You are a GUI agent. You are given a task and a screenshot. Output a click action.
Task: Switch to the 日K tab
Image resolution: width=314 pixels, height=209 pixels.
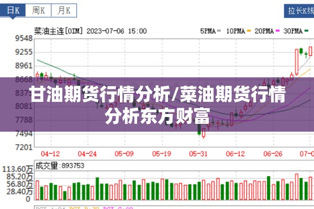coord(13,10)
